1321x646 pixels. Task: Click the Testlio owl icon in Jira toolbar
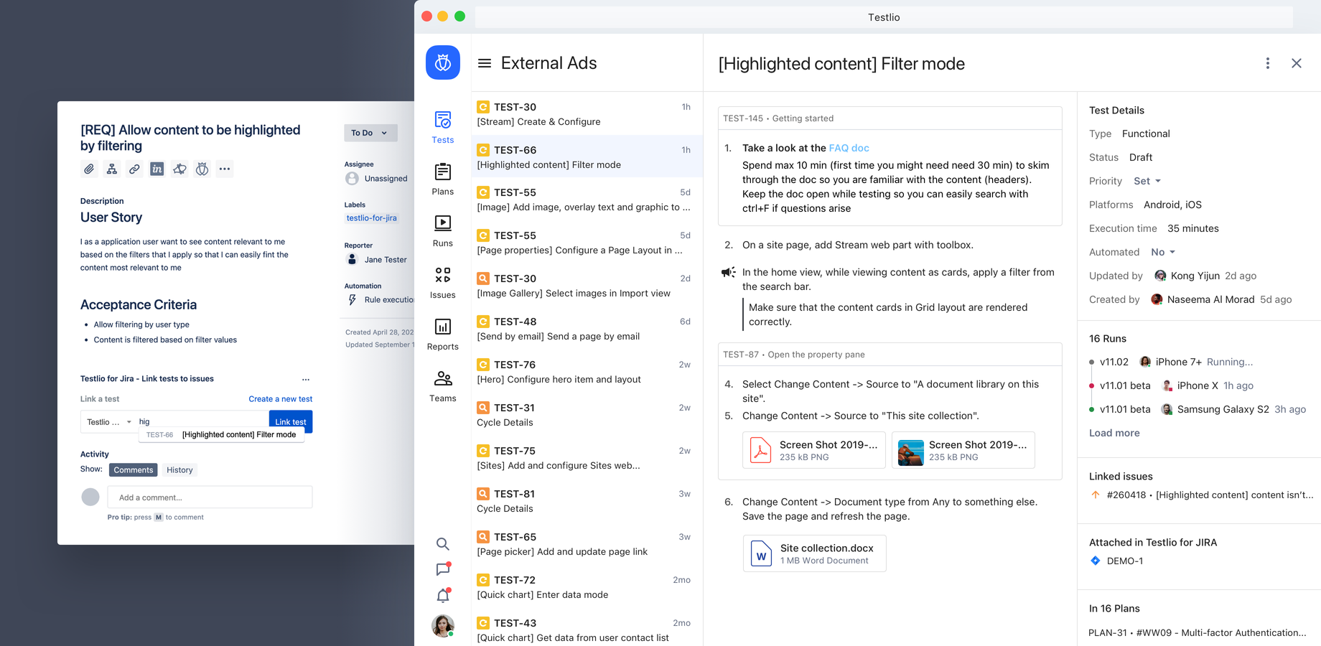click(202, 169)
